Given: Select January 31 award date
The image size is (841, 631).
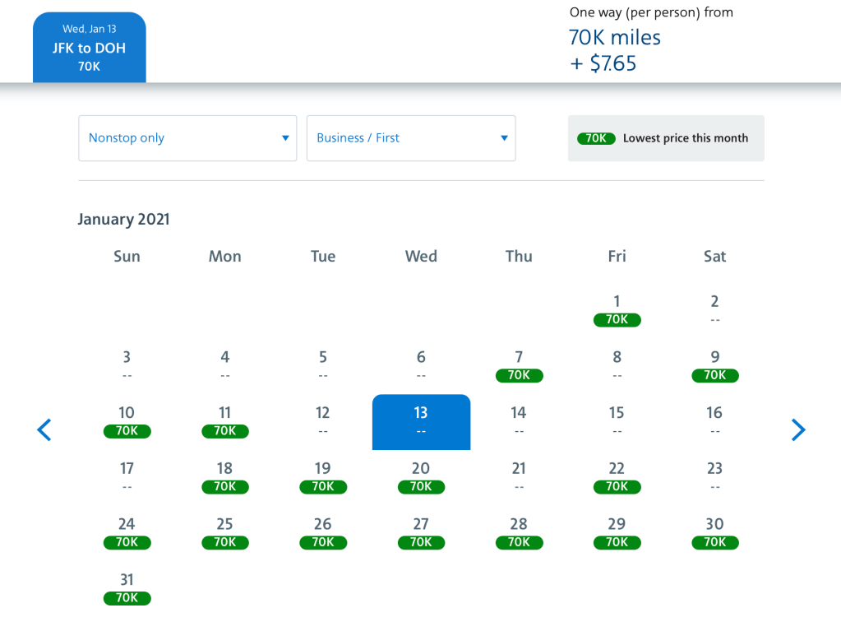Looking at the screenshot, I should [127, 588].
